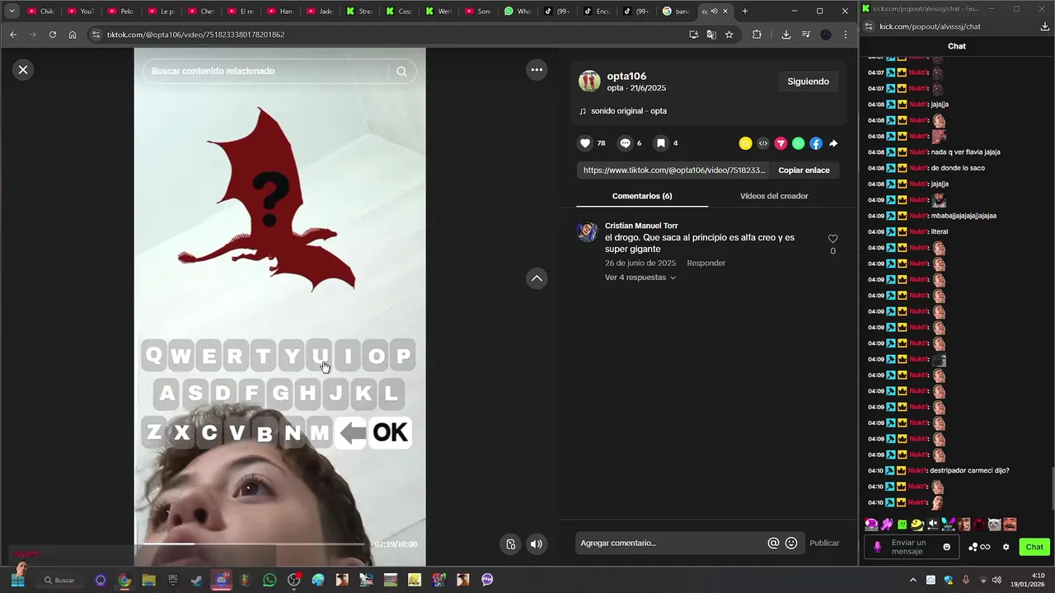Viewport: 1055px width, 593px height.
Task: Open Cristian Manuel Torr's profile avatar
Action: click(x=588, y=232)
